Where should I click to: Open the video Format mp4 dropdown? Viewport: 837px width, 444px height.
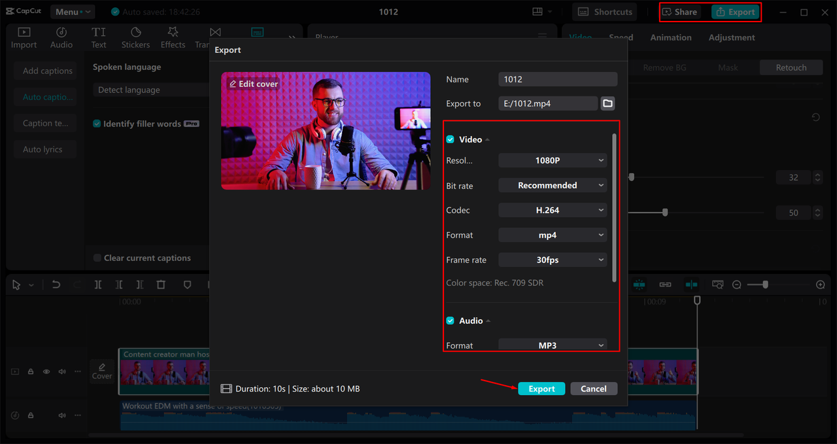[553, 235]
